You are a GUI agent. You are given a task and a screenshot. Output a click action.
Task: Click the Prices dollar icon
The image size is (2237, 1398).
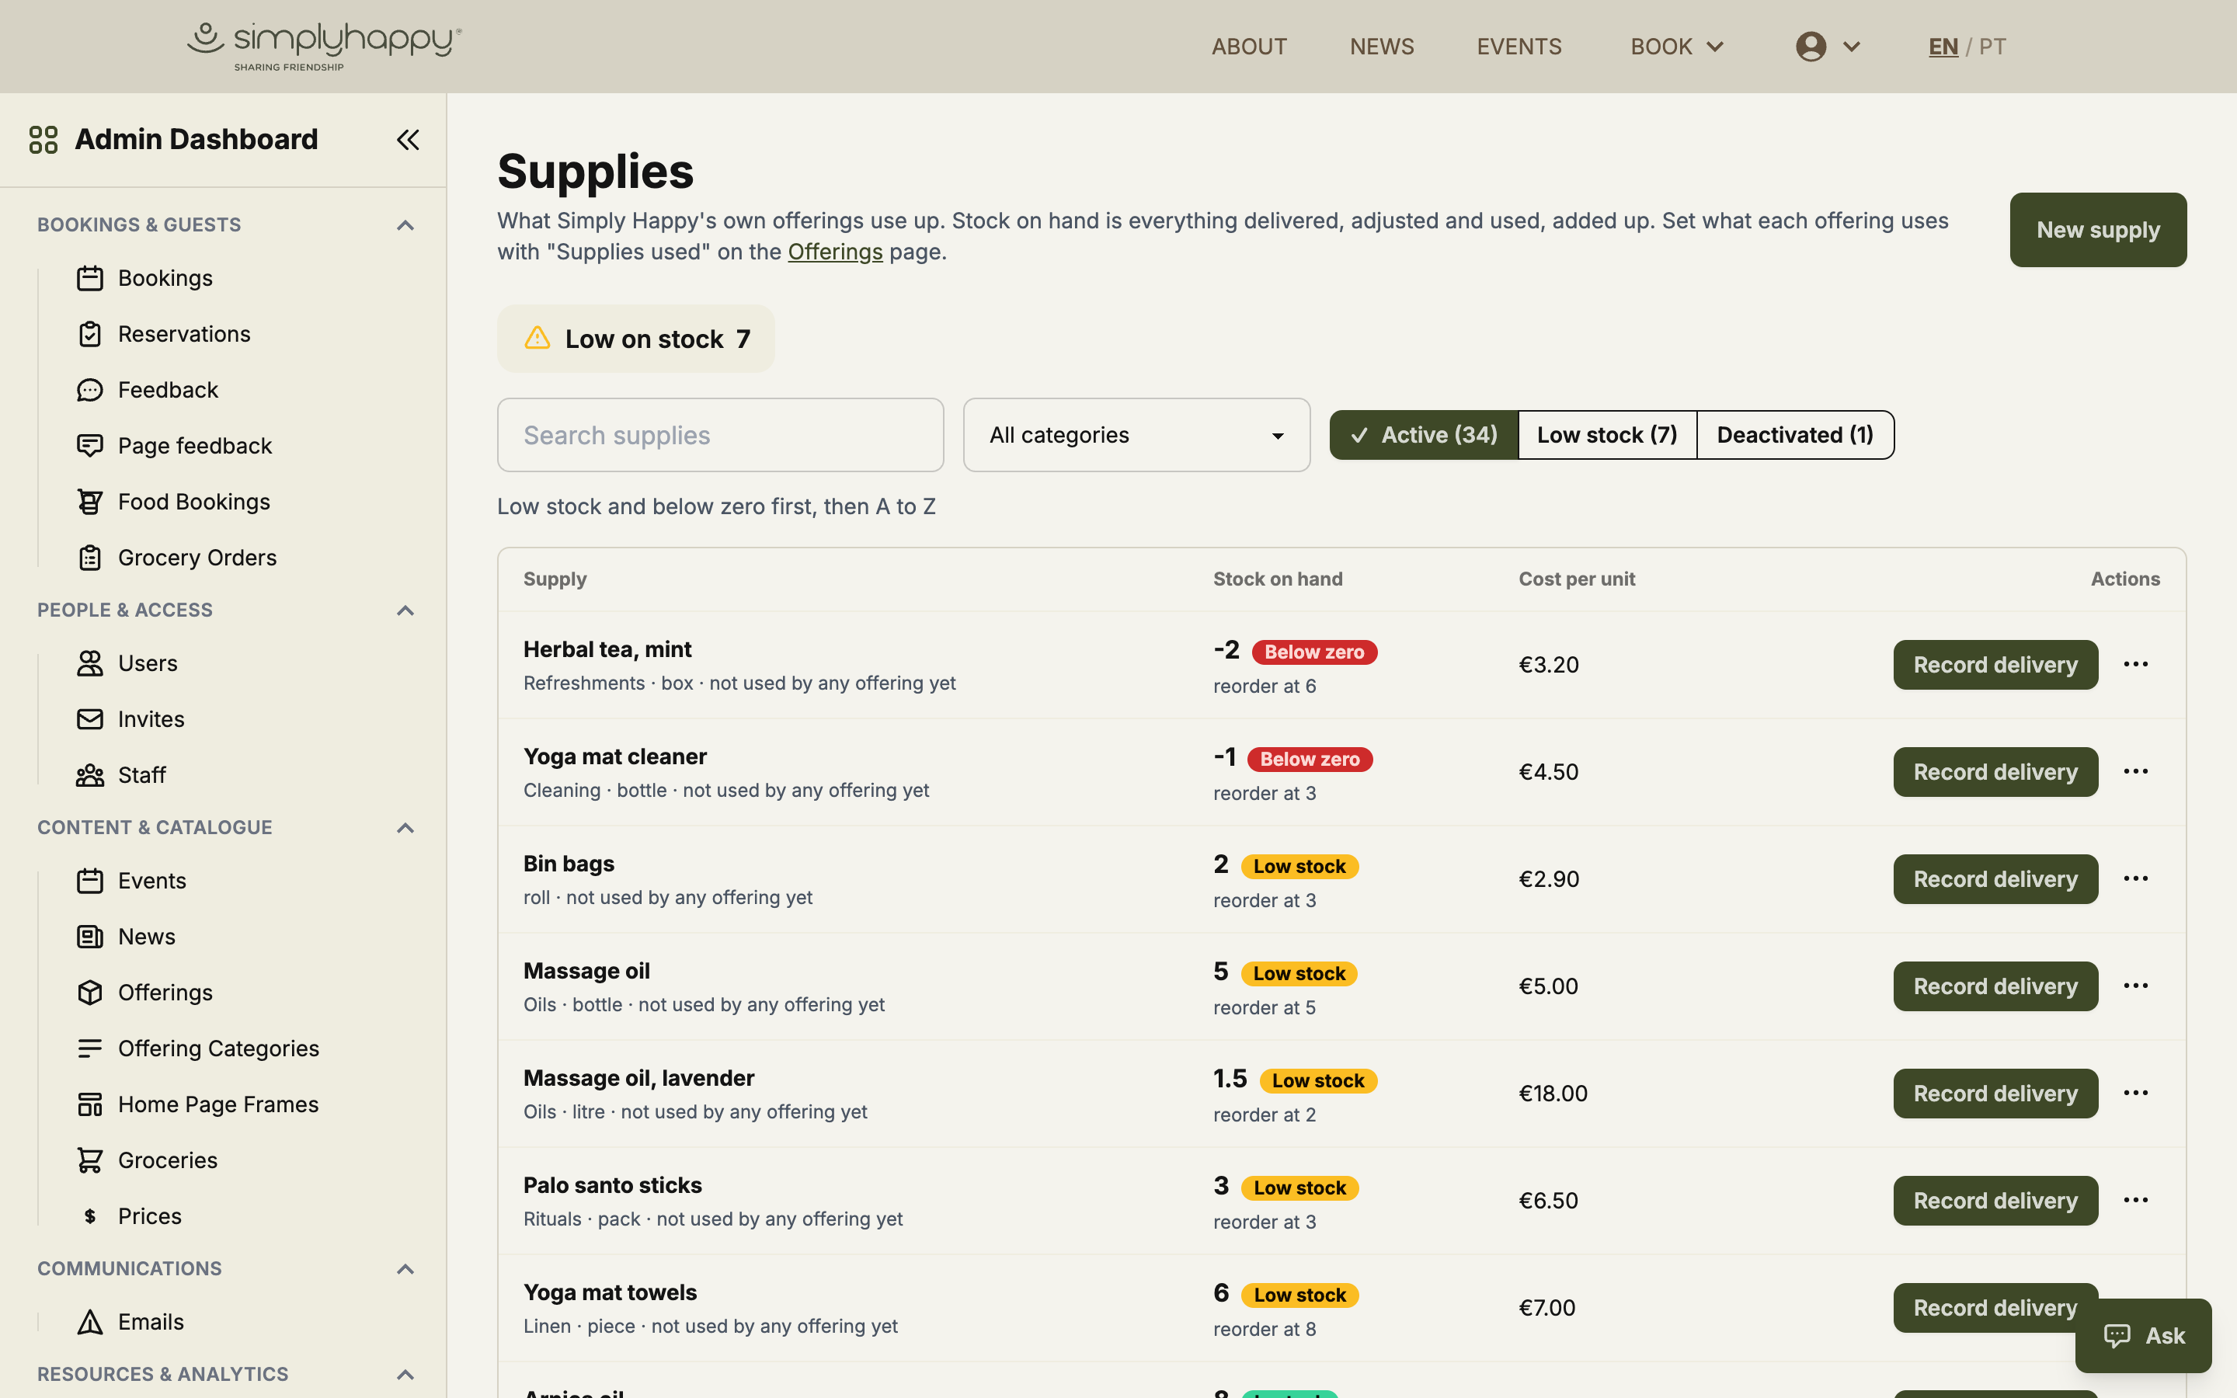89,1215
